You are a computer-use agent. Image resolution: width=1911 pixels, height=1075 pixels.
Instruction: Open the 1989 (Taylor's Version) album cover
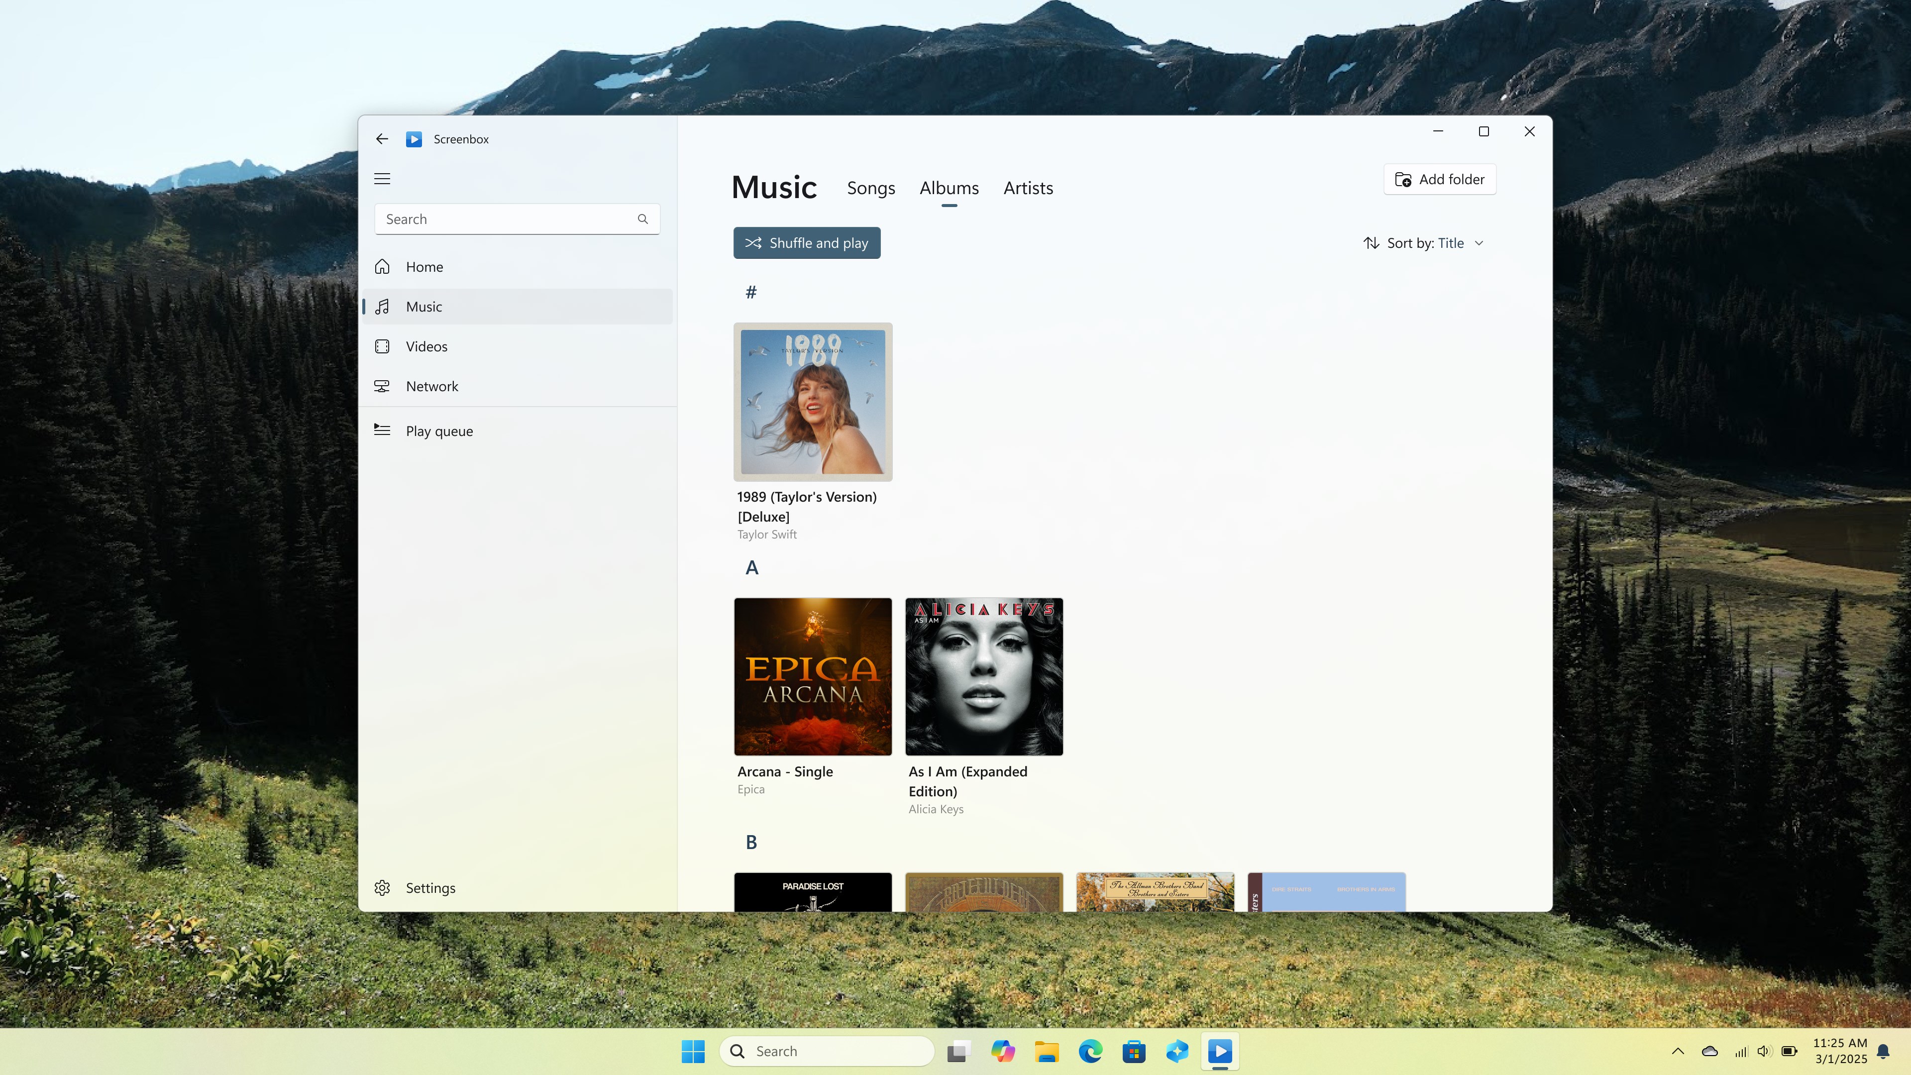coord(812,401)
